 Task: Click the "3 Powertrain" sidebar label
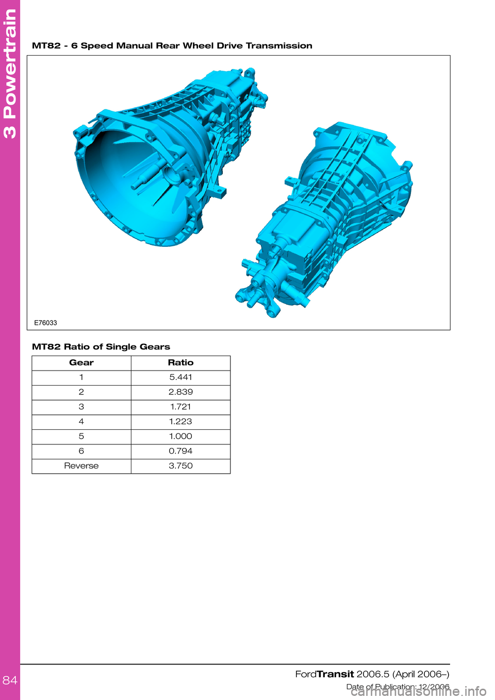(x=10, y=74)
